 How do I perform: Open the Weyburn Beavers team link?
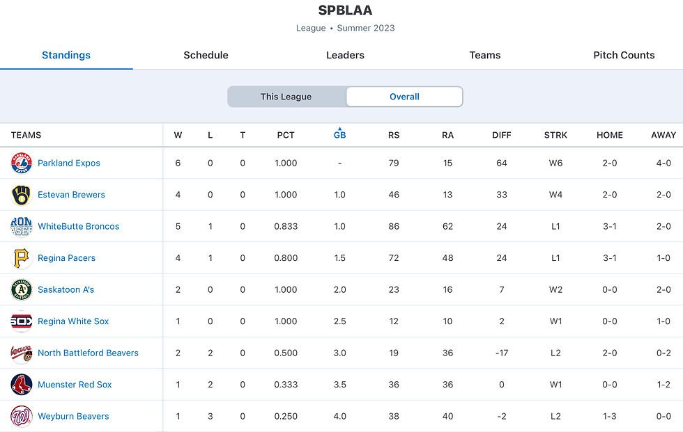coord(73,417)
